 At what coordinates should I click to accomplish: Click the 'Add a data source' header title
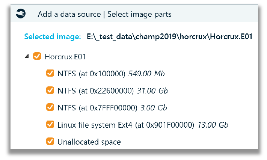click(x=69, y=14)
